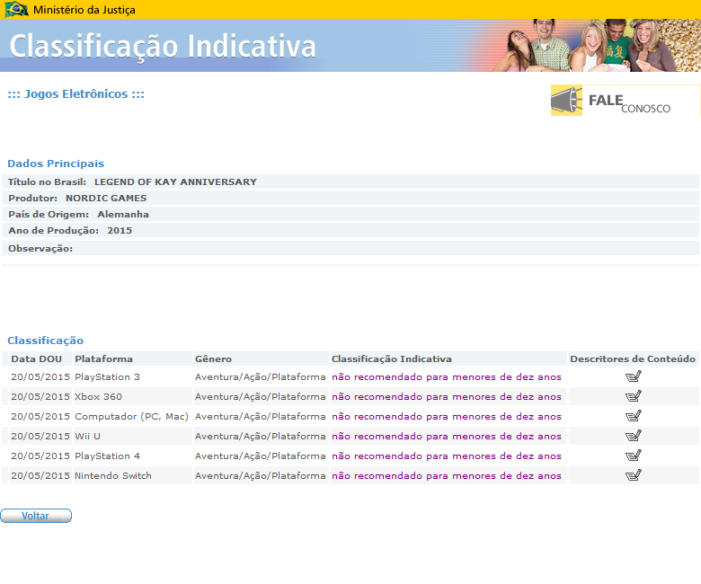
Task: Click the Nintendo Switch age rating text
Action: (447, 475)
